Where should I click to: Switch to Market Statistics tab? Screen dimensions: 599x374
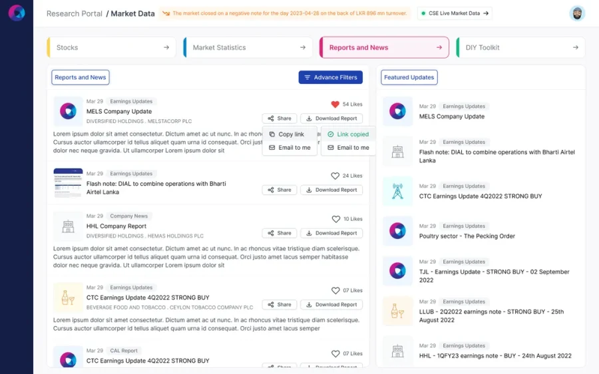[x=248, y=47]
